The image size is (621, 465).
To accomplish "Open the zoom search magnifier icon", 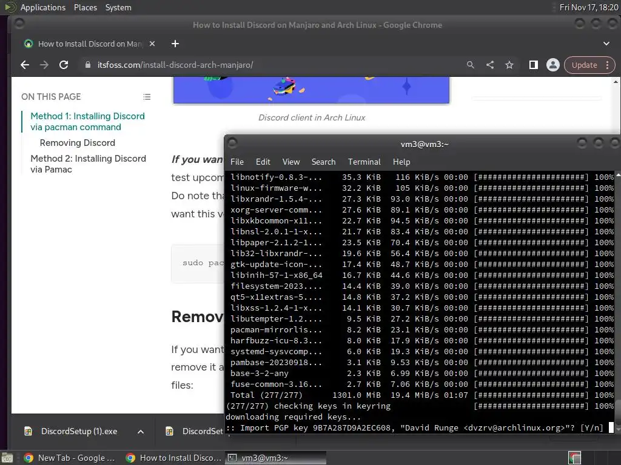I will click(470, 65).
